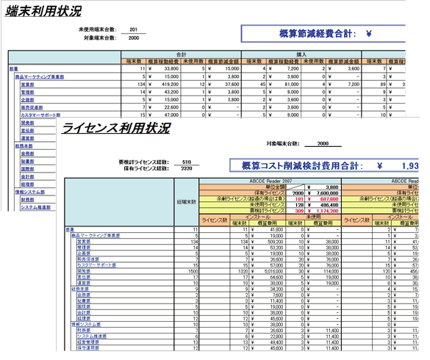Open システム推進部 link in 端末利用状況 report
The height and width of the screenshot is (360, 430).
tap(36, 207)
